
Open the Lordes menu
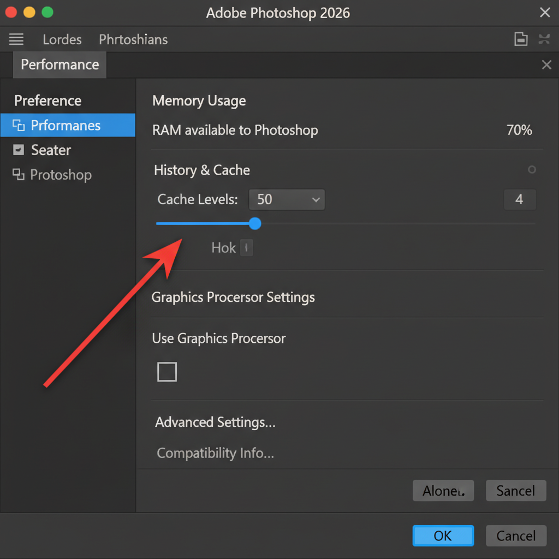tap(62, 40)
